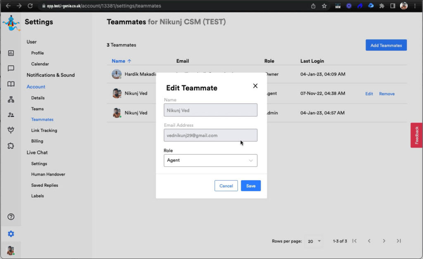423x259 pixels.
Task: Open the red Feedback side tab
Action: click(416, 135)
